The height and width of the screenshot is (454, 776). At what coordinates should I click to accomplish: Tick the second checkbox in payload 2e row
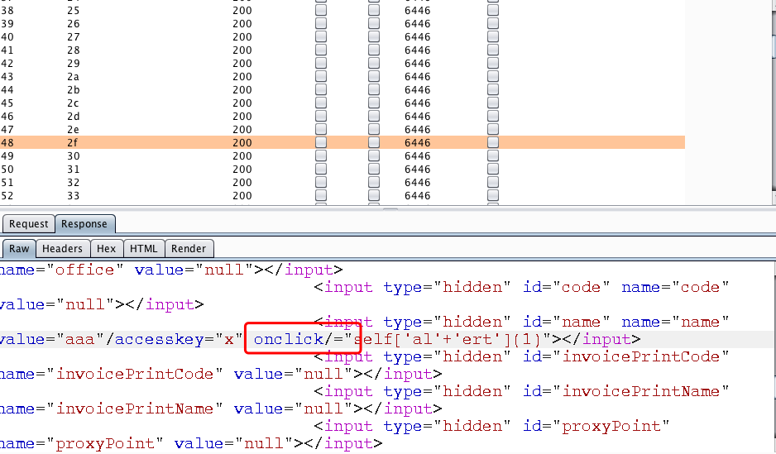pos(374,130)
